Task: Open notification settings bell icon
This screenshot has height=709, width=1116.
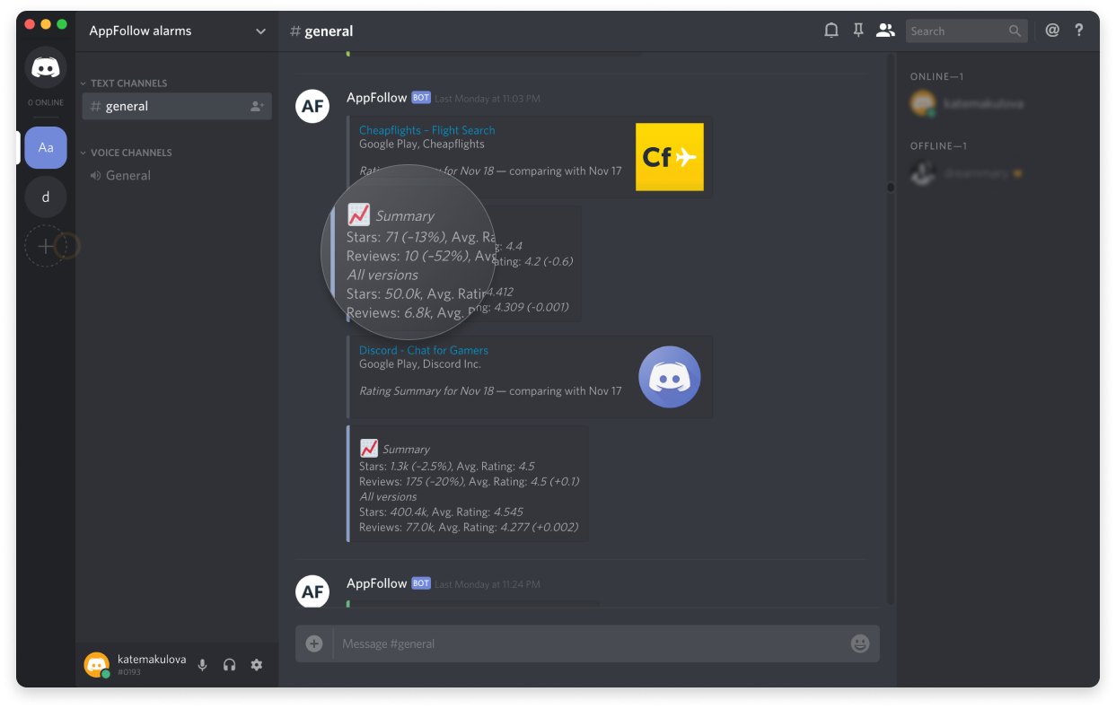Action: [831, 31]
